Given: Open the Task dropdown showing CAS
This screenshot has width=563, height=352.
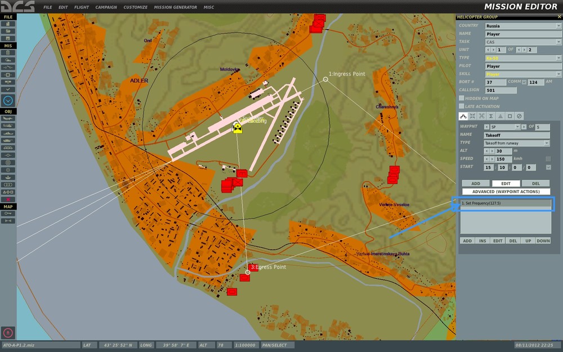Looking at the screenshot, I should [x=523, y=42].
